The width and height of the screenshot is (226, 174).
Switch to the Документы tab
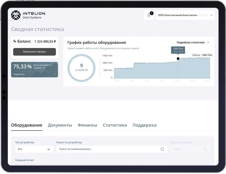click(x=60, y=125)
